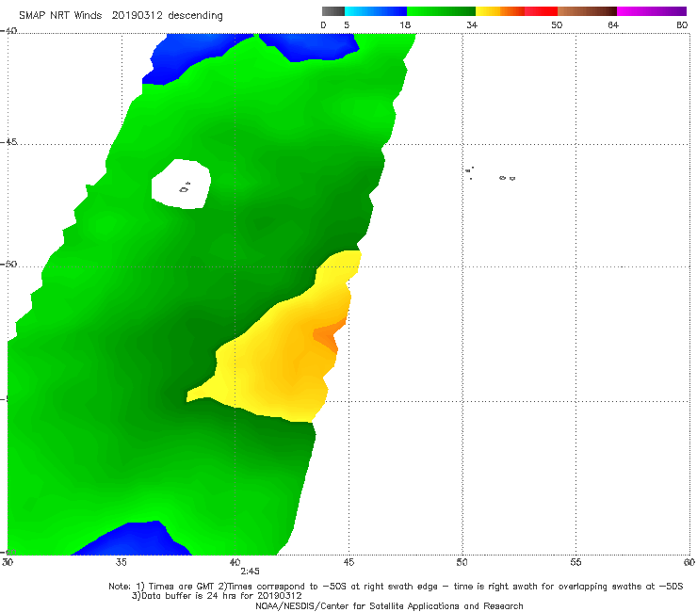Click the note about 'Data buffer is 24 hrs'

[217, 596]
